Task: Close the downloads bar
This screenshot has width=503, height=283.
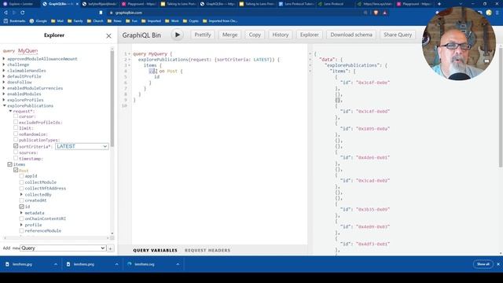Action: point(498,264)
